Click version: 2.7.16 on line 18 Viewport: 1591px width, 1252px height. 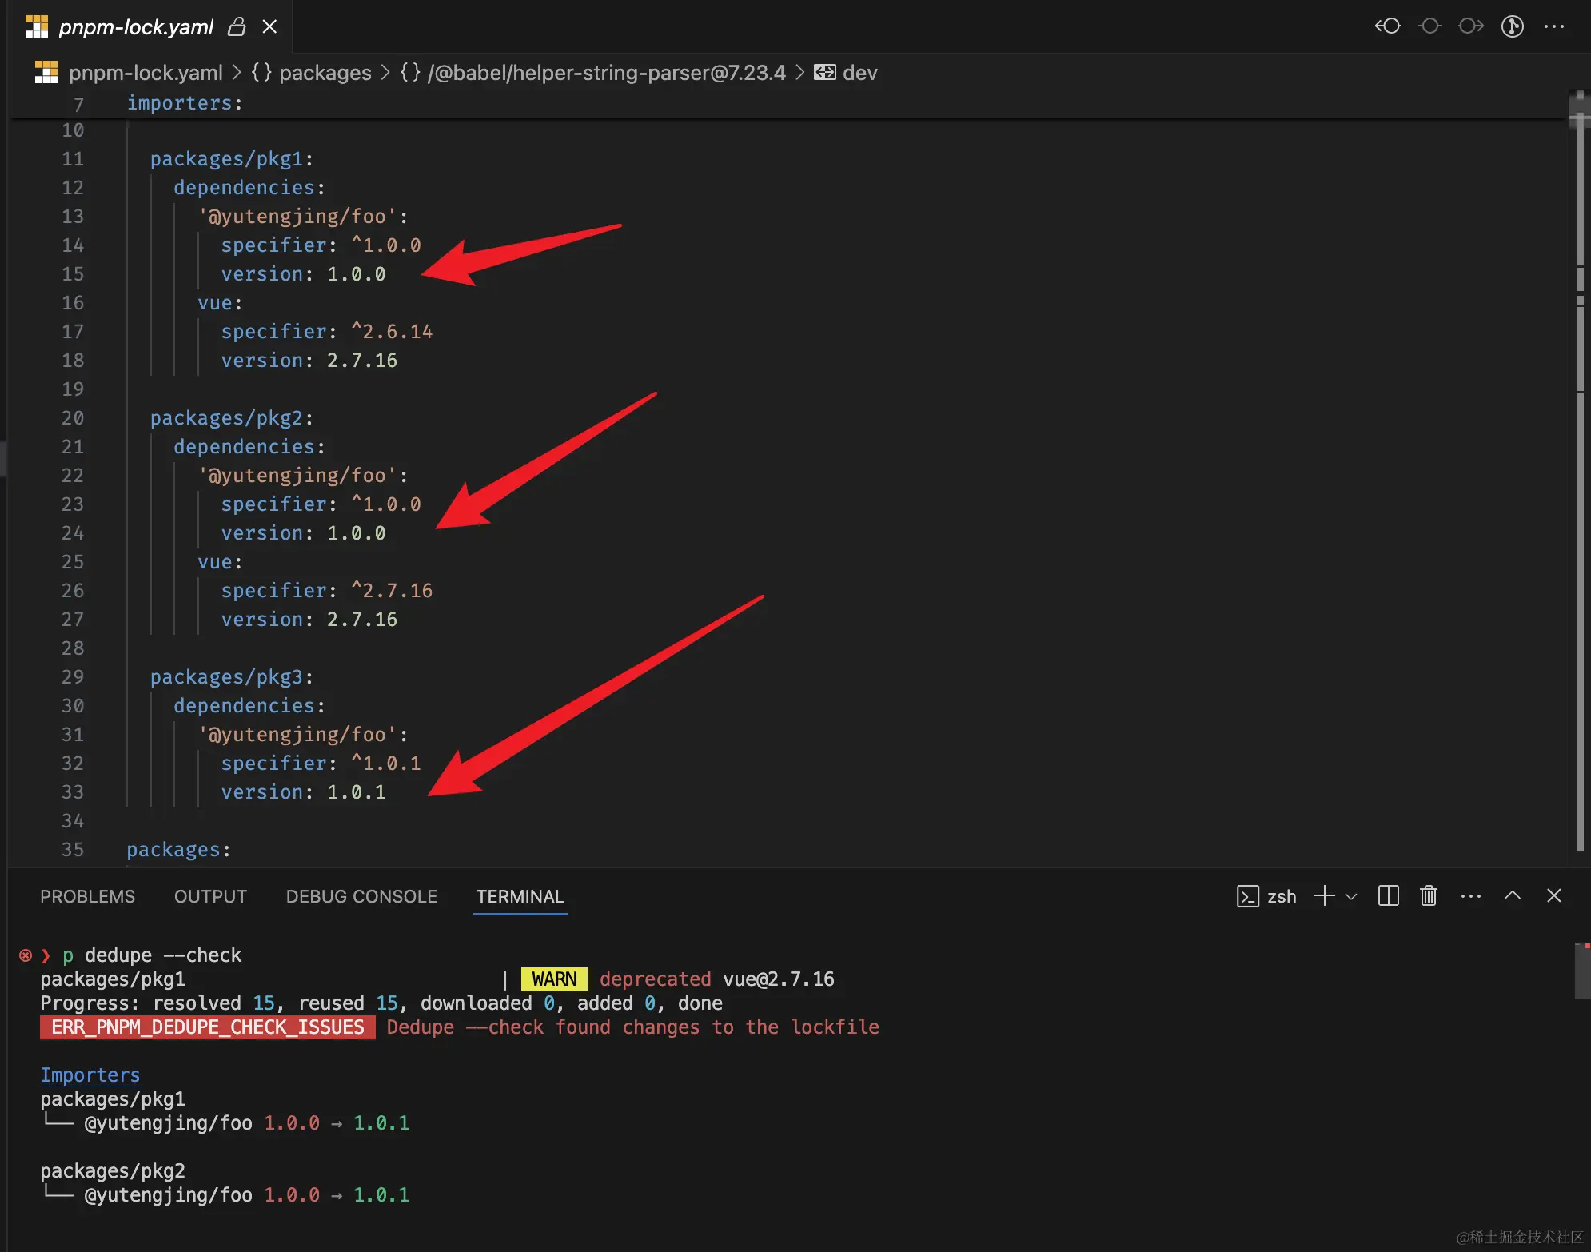(x=309, y=361)
